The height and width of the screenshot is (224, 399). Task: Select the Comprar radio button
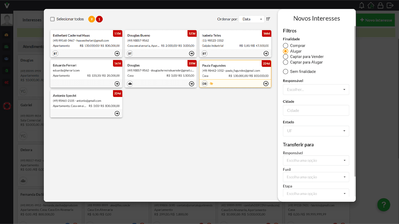[x=286, y=46]
